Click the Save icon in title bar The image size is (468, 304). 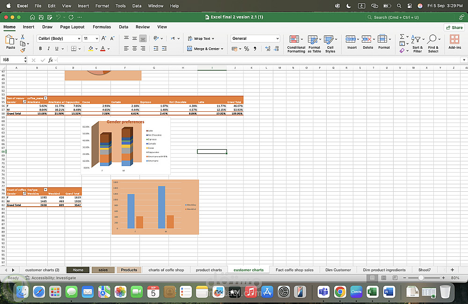click(x=41, y=17)
